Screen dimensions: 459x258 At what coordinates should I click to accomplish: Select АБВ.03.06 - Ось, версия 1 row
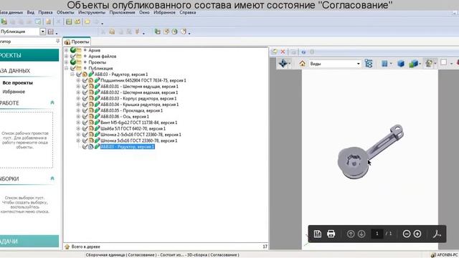[x=125, y=116]
